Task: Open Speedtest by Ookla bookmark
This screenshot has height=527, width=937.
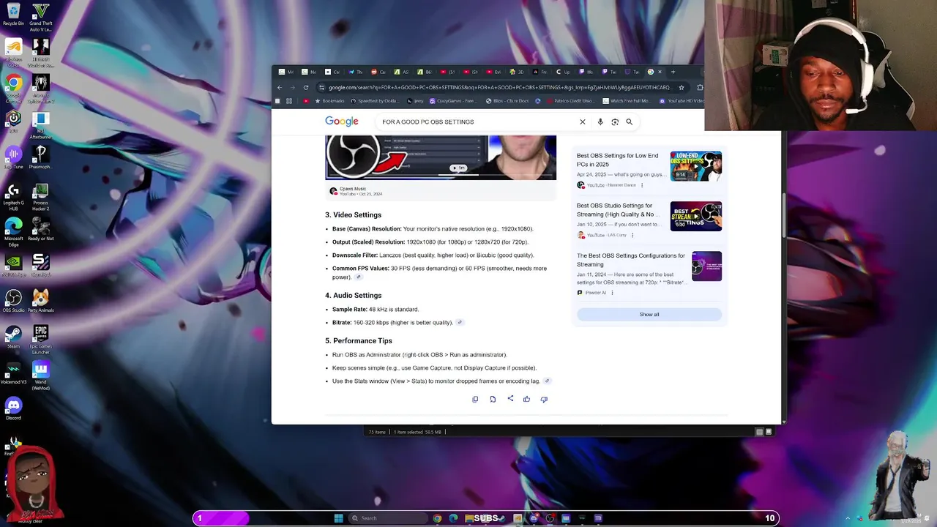Action: (376, 101)
